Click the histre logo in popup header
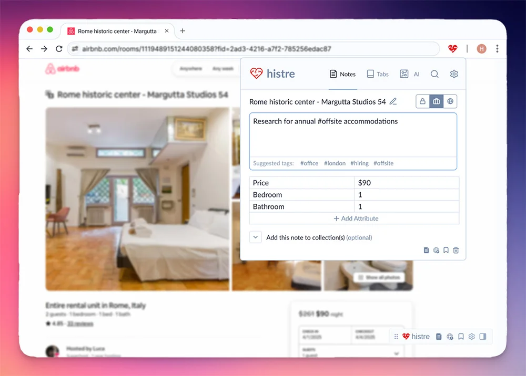This screenshot has width=526, height=376. pyautogui.click(x=272, y=74)
